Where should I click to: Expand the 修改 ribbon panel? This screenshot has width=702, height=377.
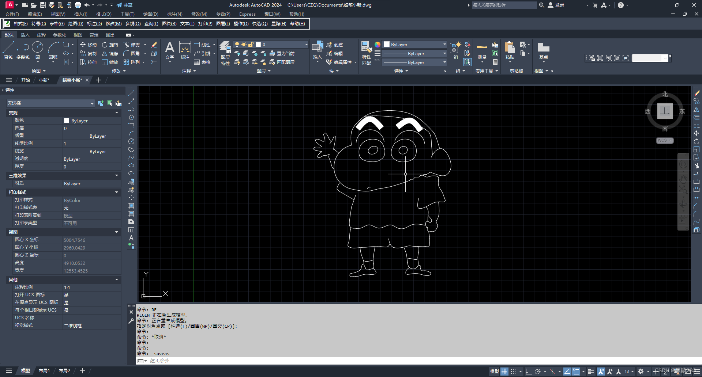click(x=119, y=71)
